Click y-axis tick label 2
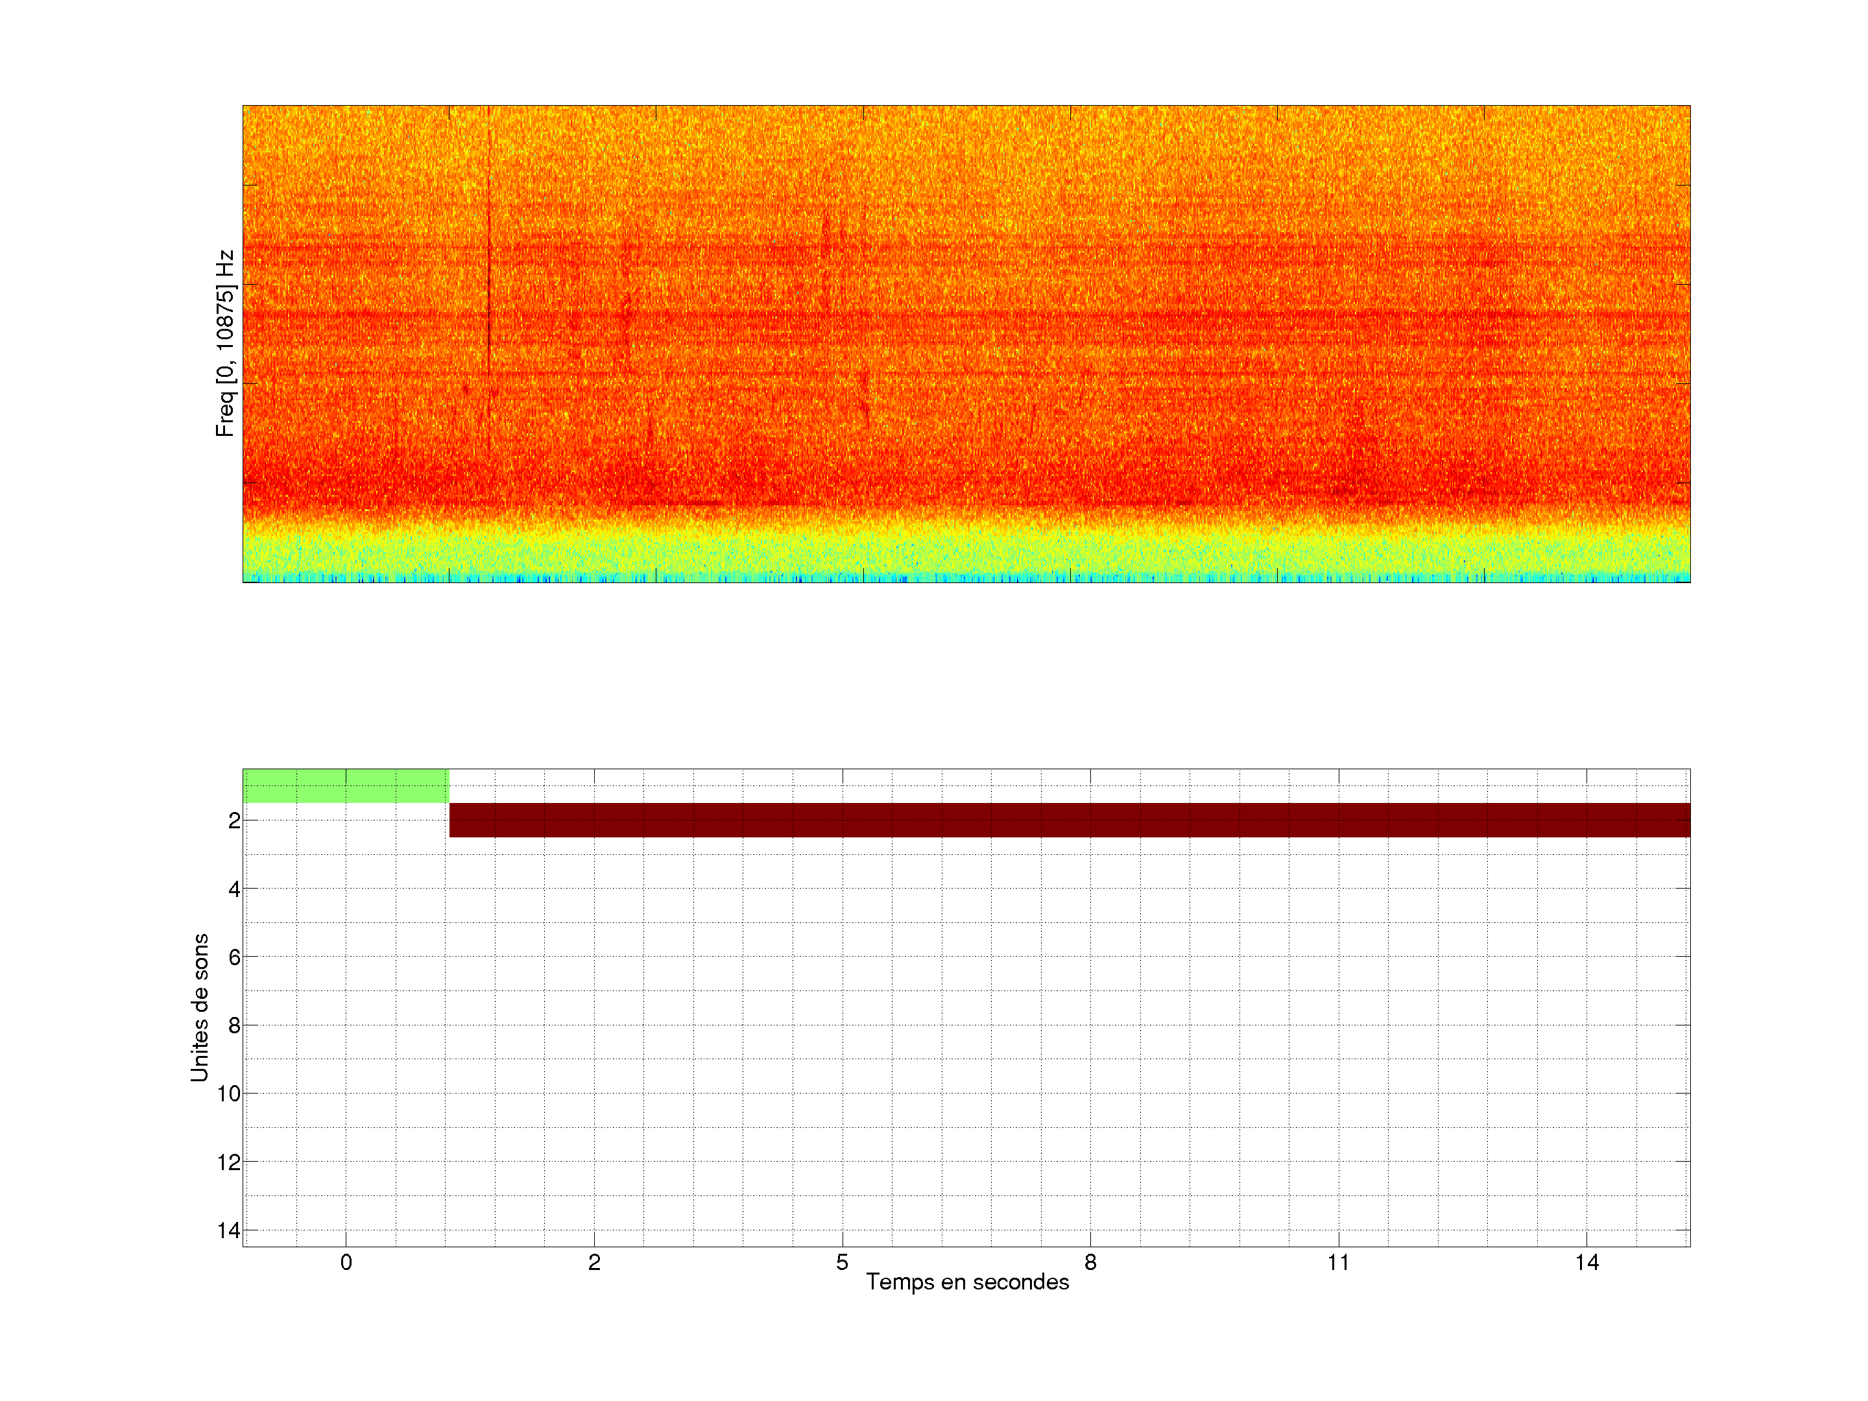 pyautogui.click(x=234, y=821)
